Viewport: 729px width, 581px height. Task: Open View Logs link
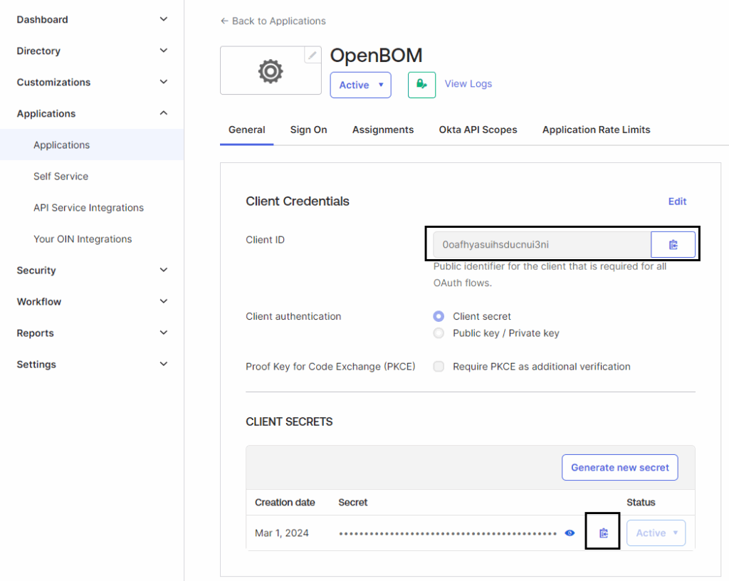(x=468, y=84)
